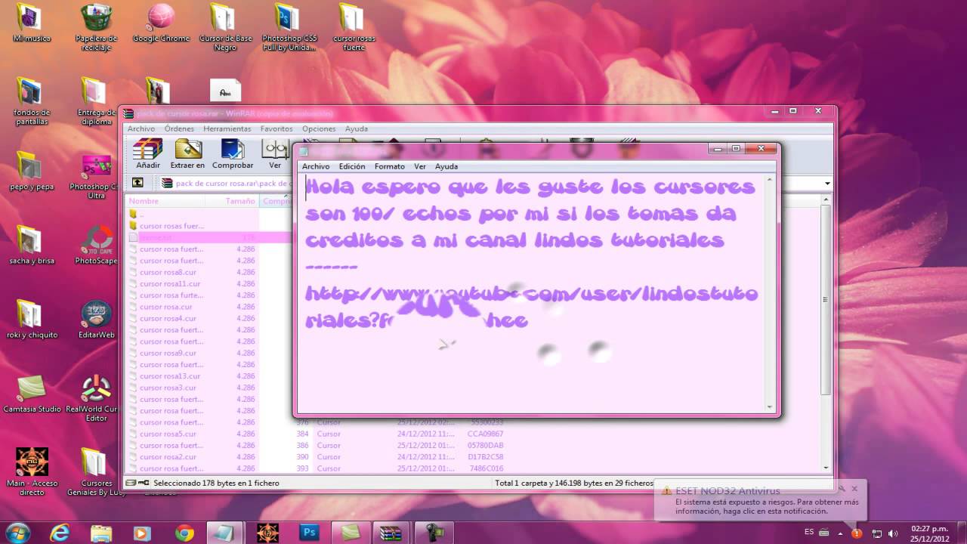Image resolution: width=967 pixels, height=544 pixels.
Task: Click the ES language indicator in tray
Action: 809,532
